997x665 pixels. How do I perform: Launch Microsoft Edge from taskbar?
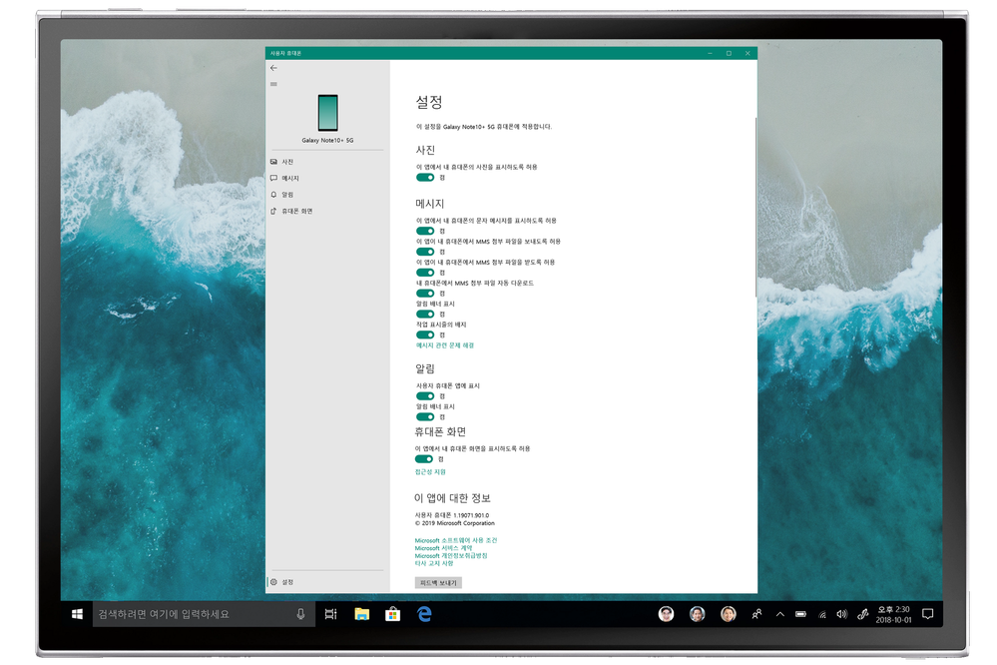click(x=424, y=614)
